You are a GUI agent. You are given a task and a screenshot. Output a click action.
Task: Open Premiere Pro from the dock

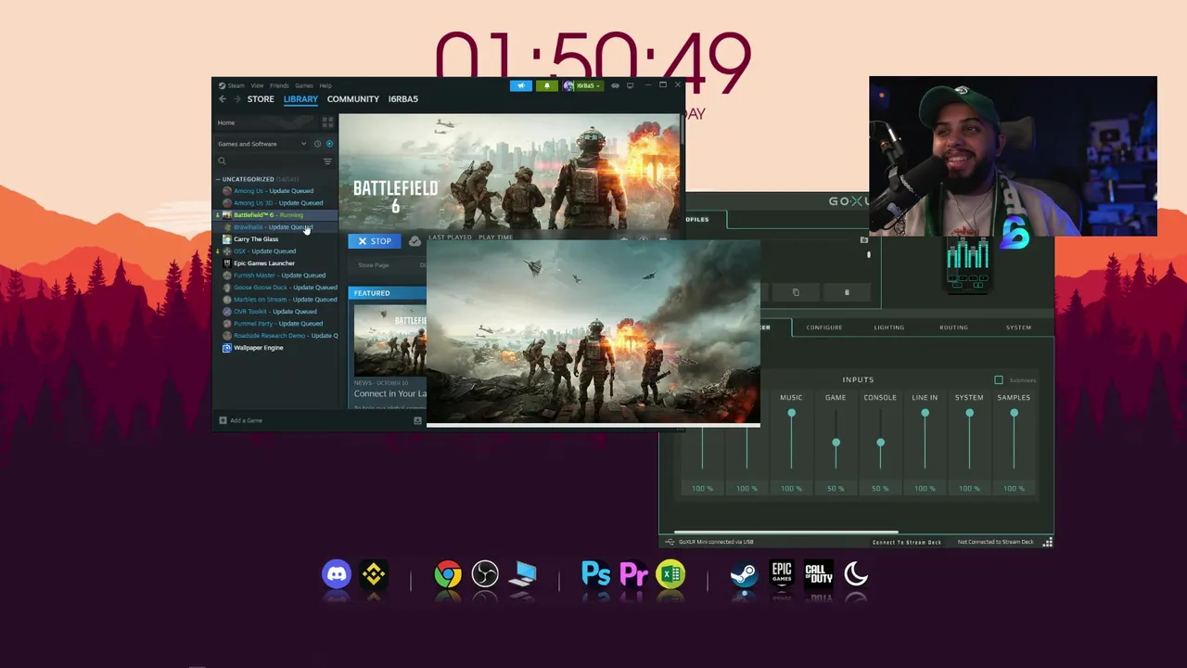click(x=633, y=575)
